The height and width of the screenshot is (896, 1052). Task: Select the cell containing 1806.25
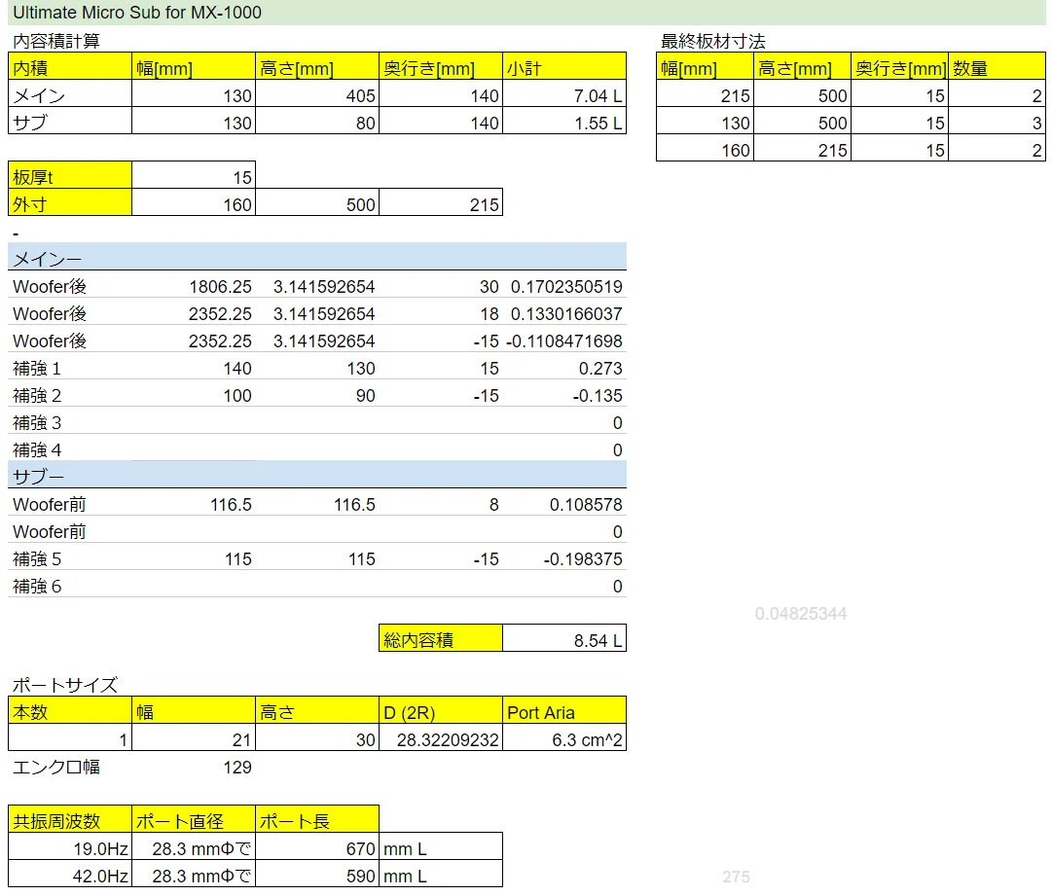coord(193,286)
